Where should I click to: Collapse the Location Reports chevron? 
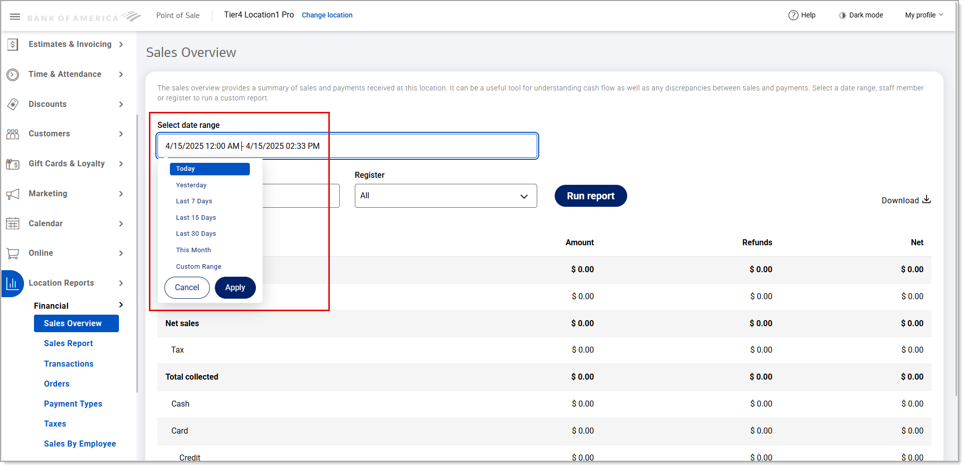[121, 283]
